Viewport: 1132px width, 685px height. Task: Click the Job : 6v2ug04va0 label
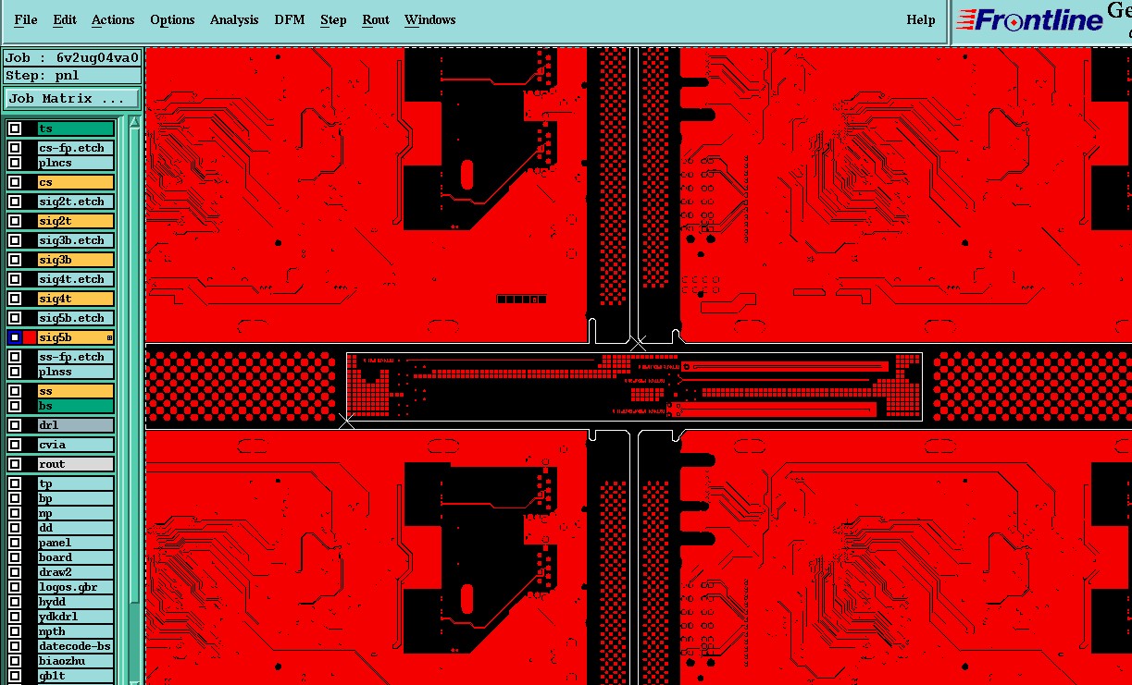pyautogui.click(x=72, y=57)
